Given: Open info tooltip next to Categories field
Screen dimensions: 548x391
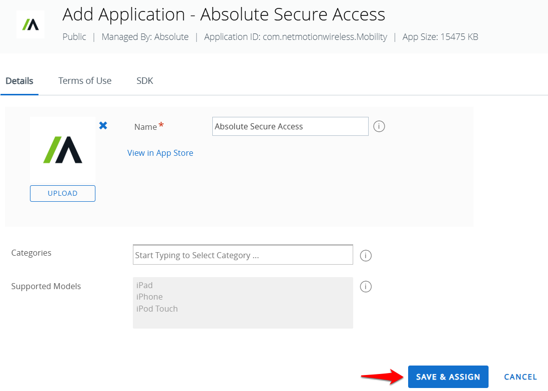Looking at the screenshot, I should [366, 256].
